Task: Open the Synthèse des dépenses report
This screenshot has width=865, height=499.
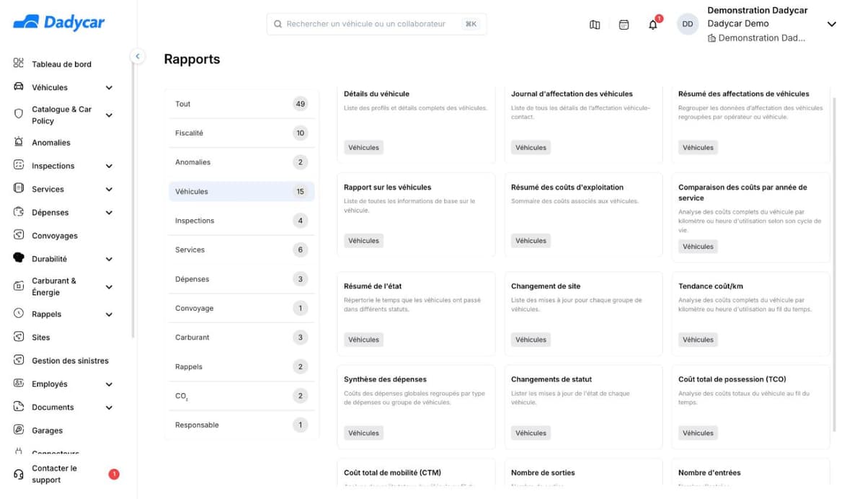Action: point(416,407)
